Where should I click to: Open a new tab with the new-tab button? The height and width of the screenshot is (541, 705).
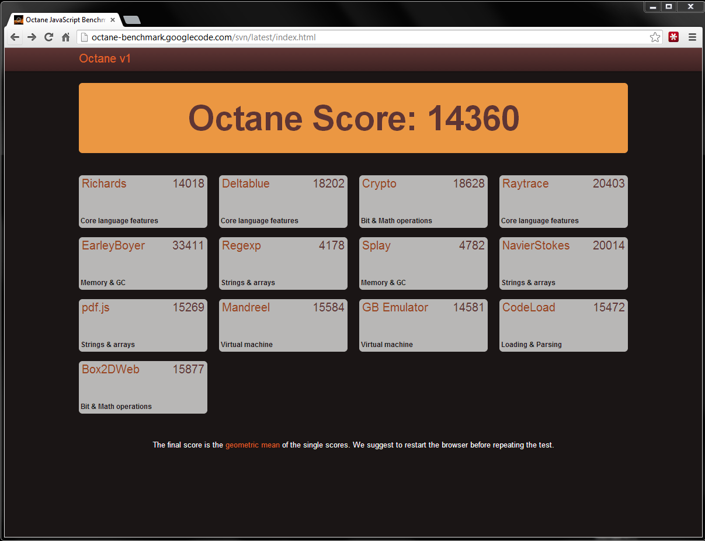coord(132,20)
